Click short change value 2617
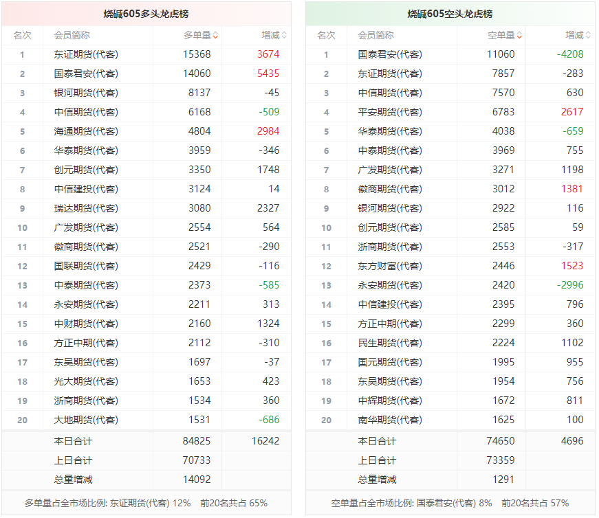Screen dimensions: 599x518 point(572,112)
